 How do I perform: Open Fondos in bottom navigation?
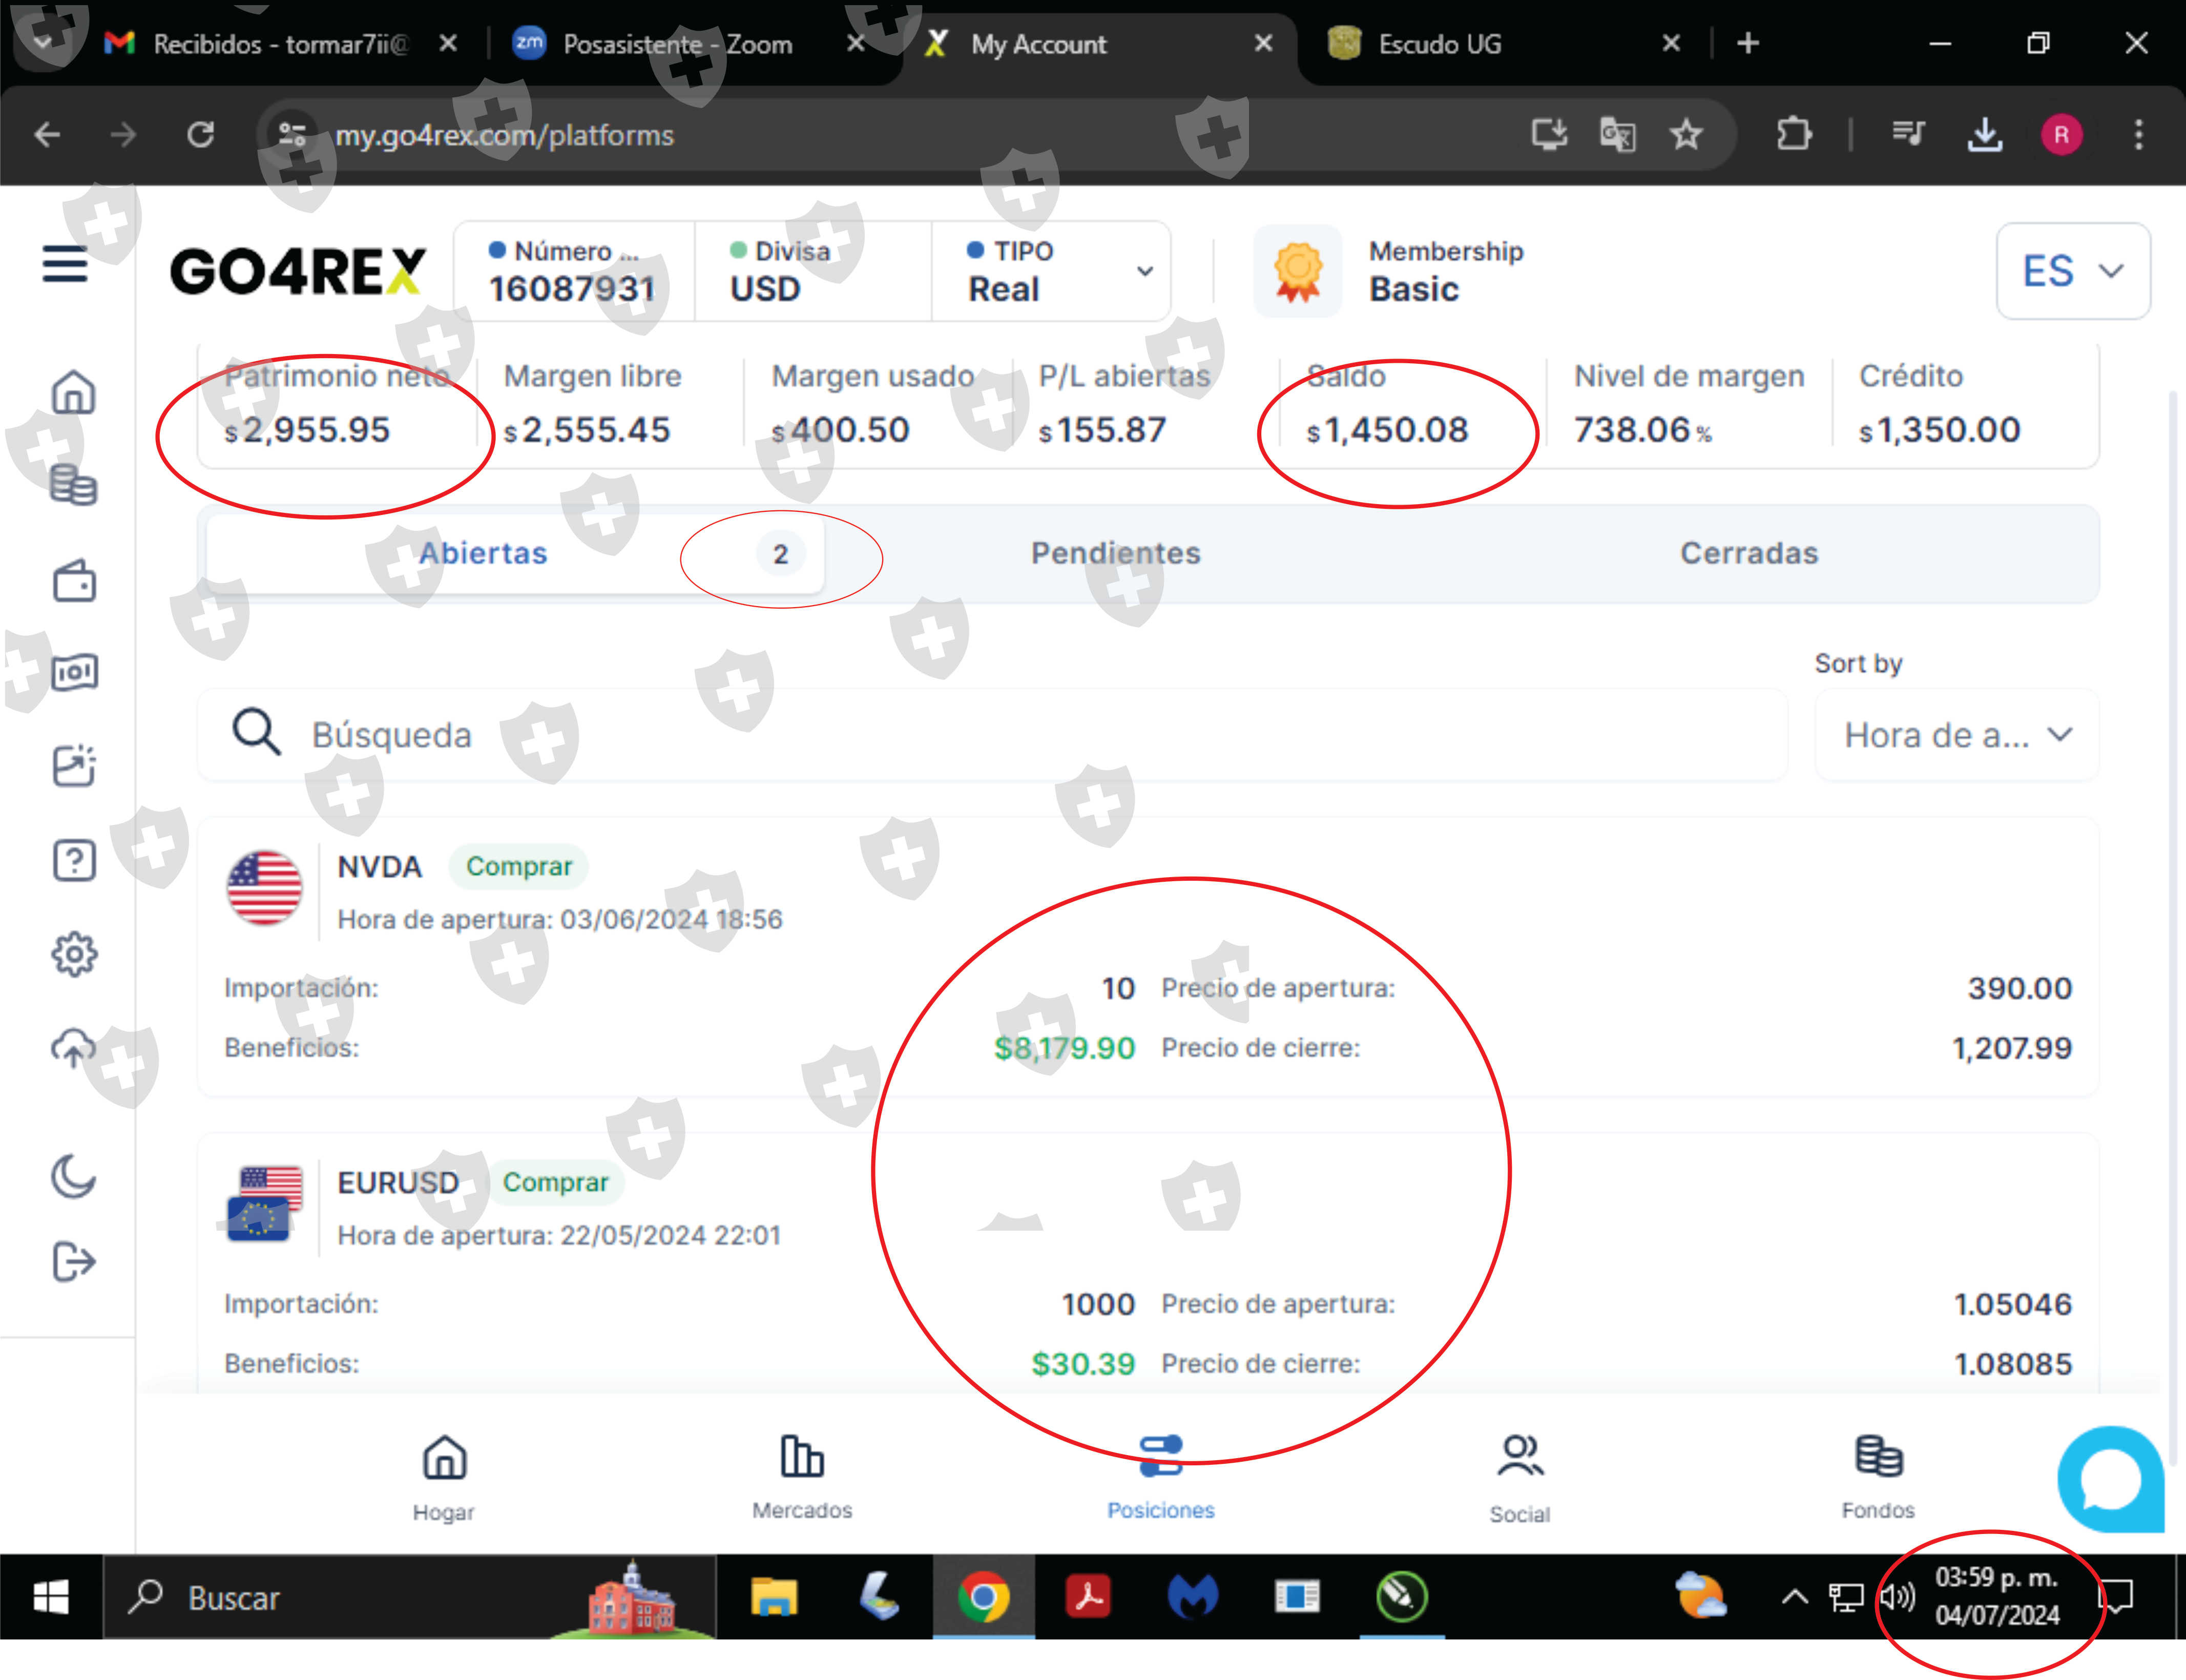coord(1878,1476)
